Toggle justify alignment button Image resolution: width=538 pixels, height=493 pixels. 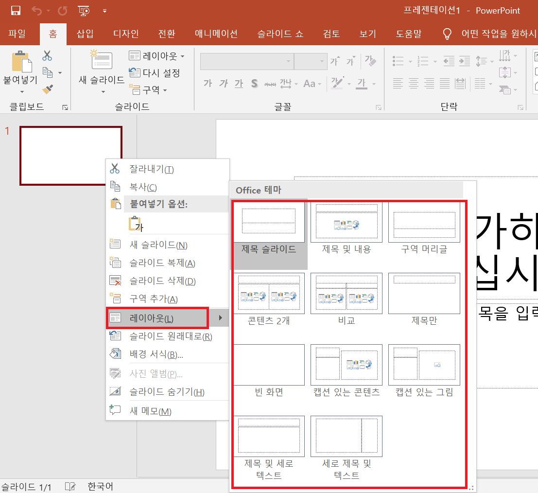445,83
